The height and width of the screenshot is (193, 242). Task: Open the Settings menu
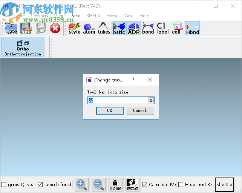point(40,16)
